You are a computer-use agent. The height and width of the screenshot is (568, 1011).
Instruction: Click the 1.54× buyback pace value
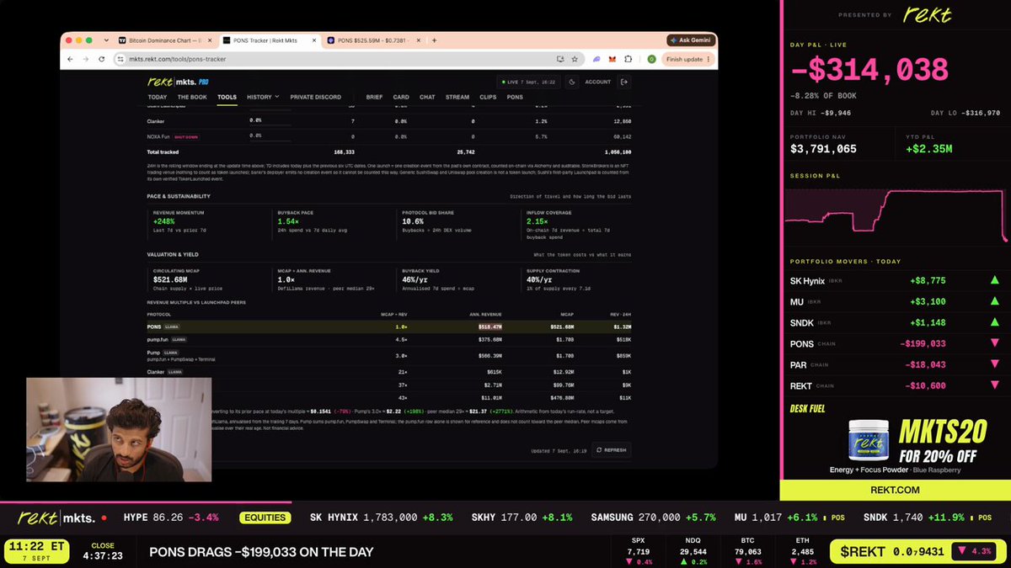tap(288, 220)
